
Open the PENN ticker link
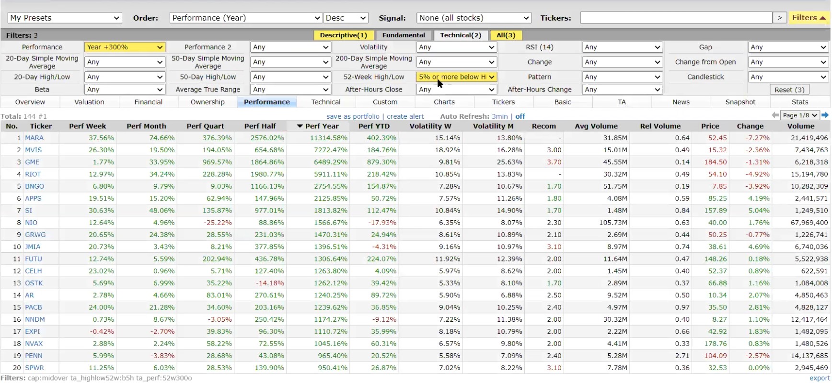coord(34,356)
